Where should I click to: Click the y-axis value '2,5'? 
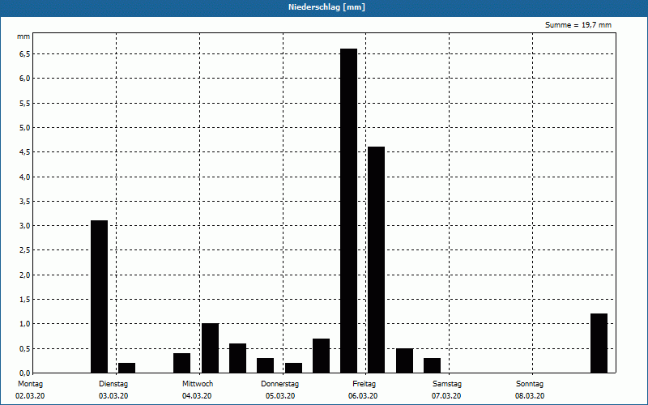click(x=25, y=250)
